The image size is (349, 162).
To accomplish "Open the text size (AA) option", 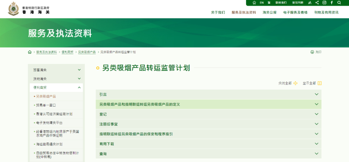I will pyautogui.click(x=310, y=3).
